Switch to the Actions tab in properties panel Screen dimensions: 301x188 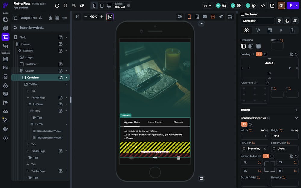point(258,30)
